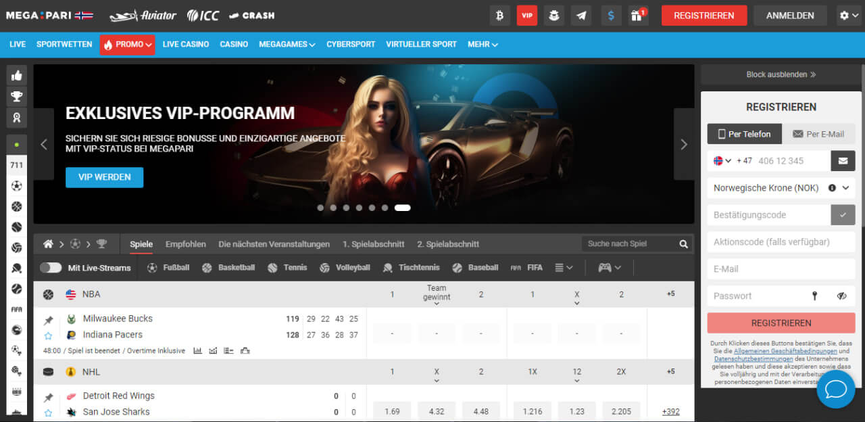The height and width of the screenshot is (422, 865).
Task: Open the Norwegische Krone currency dropdown
Action: point(781,188)
